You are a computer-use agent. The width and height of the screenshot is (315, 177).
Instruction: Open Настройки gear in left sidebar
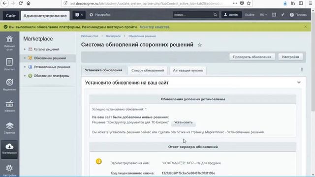[9, 171]
